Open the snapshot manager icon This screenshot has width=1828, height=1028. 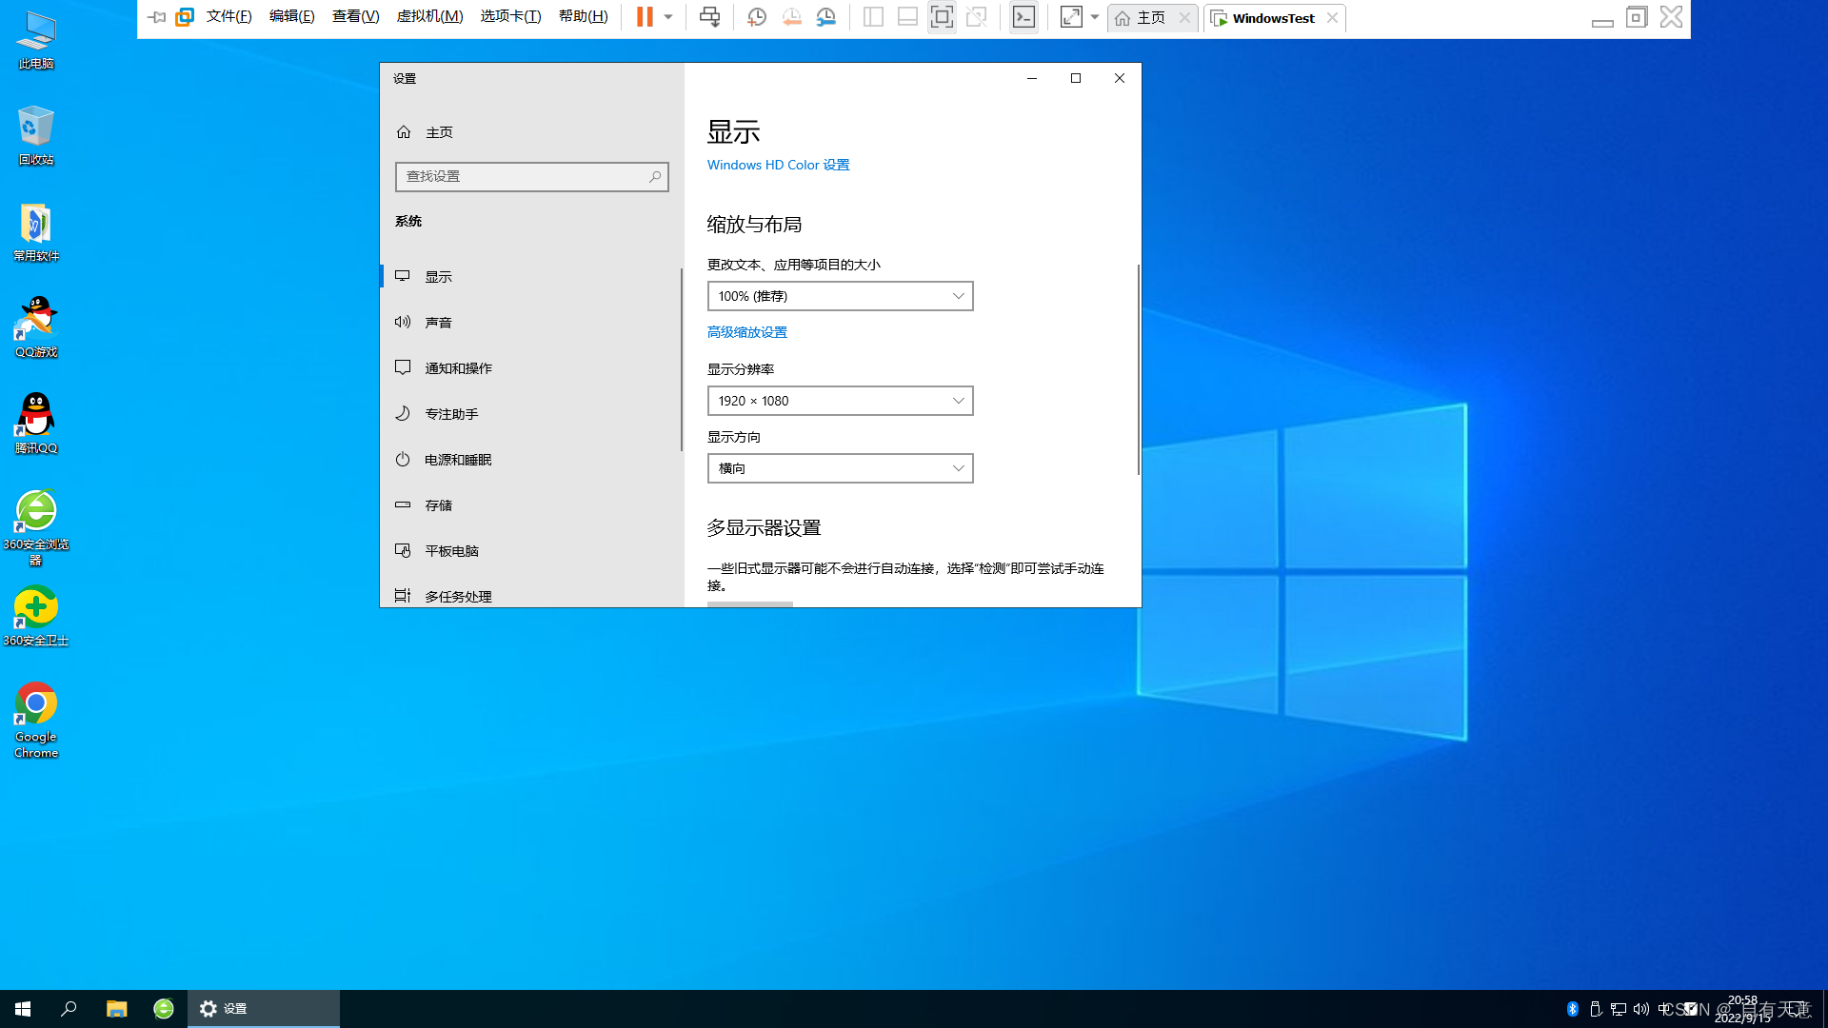[x=825, y=17]
